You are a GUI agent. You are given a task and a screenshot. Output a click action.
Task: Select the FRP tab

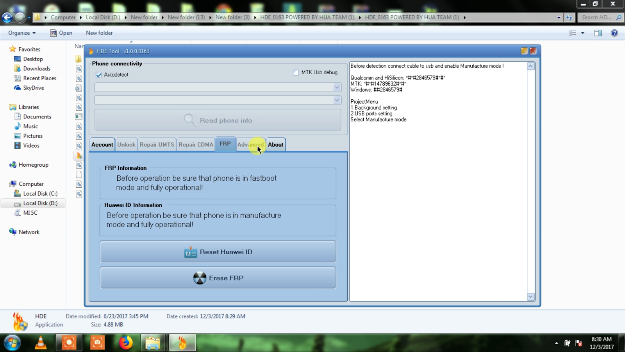[225, 144]
